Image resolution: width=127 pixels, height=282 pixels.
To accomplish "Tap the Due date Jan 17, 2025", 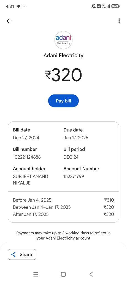I will pos(76,138).
